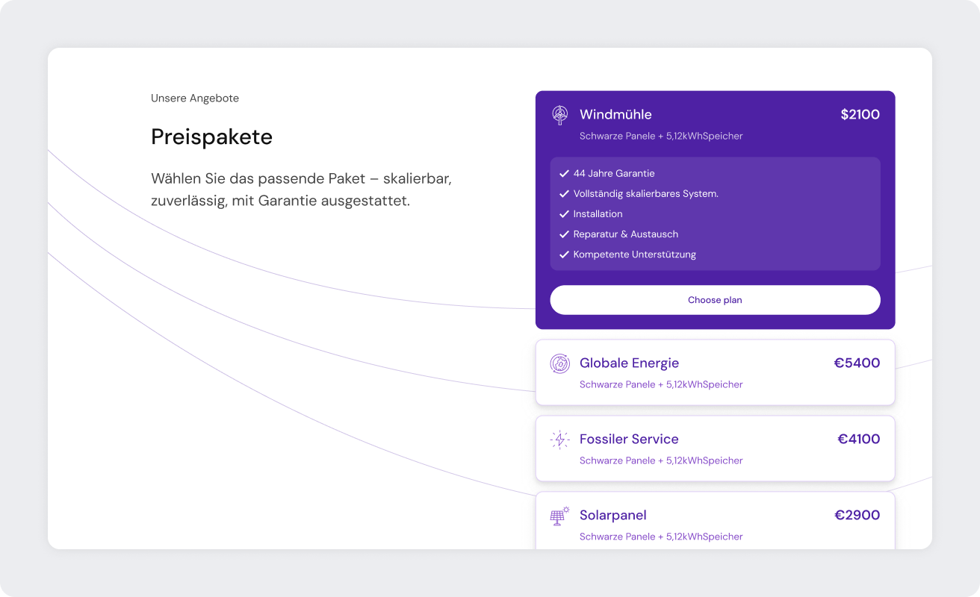Expand the Globale Energie package card
The height and width of the screenshot is (597, 980).
coord(715,373)
